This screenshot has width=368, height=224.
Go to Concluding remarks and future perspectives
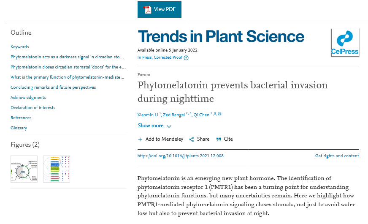53,87
